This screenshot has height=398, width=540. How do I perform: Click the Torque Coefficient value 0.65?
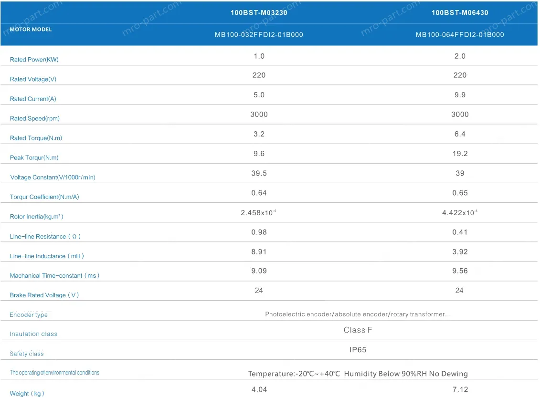tap(460, 193)
